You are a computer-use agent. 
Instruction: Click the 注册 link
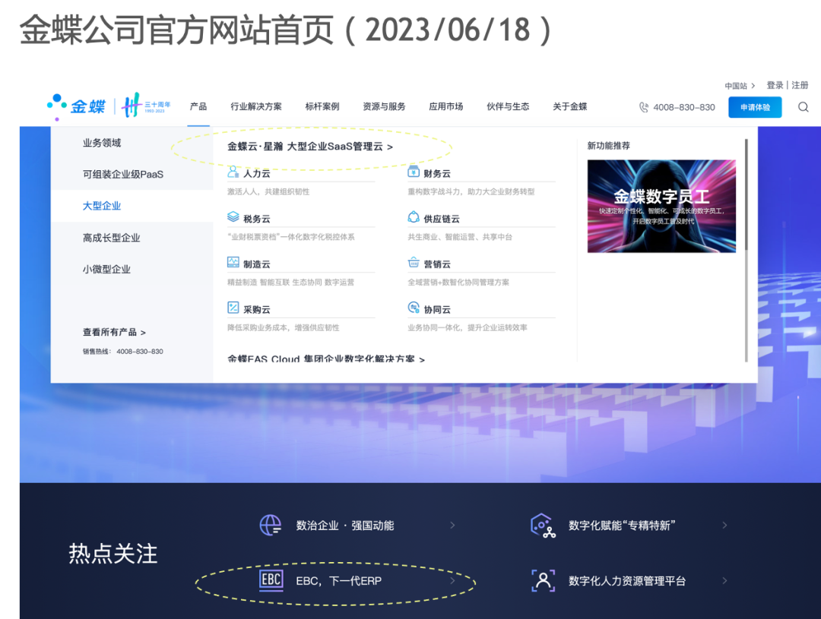800,85
